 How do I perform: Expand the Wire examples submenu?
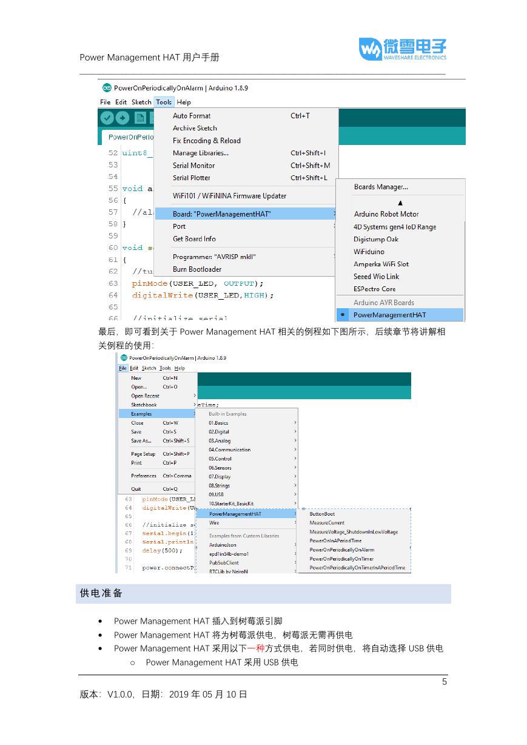tap(247, 523)
